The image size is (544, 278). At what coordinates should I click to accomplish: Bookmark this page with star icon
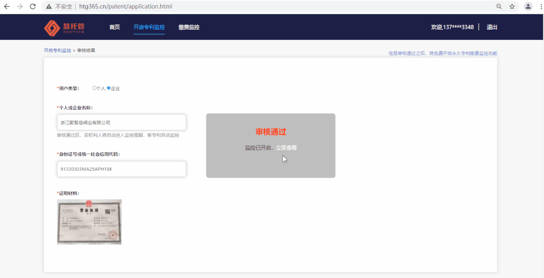click(x=512, y=7)
